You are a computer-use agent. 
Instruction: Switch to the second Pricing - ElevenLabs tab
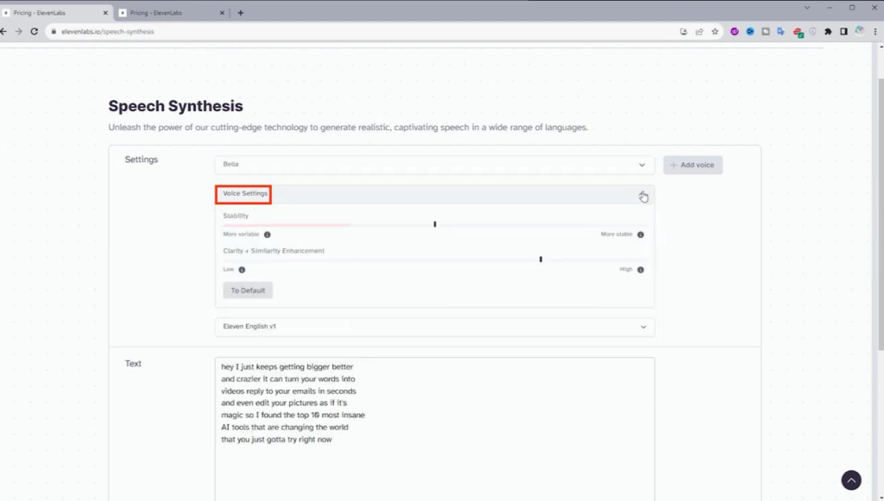(x=168, y=13)
